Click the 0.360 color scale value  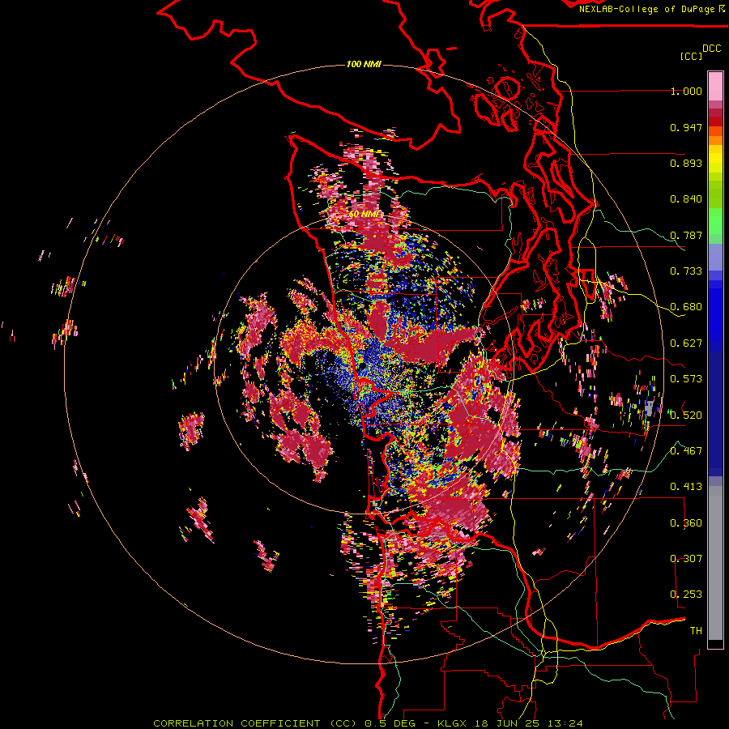(x=686, y=522)
